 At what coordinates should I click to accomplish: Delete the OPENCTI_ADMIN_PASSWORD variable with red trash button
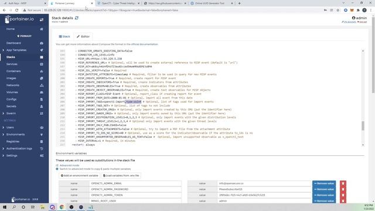(x=343, y=189)
